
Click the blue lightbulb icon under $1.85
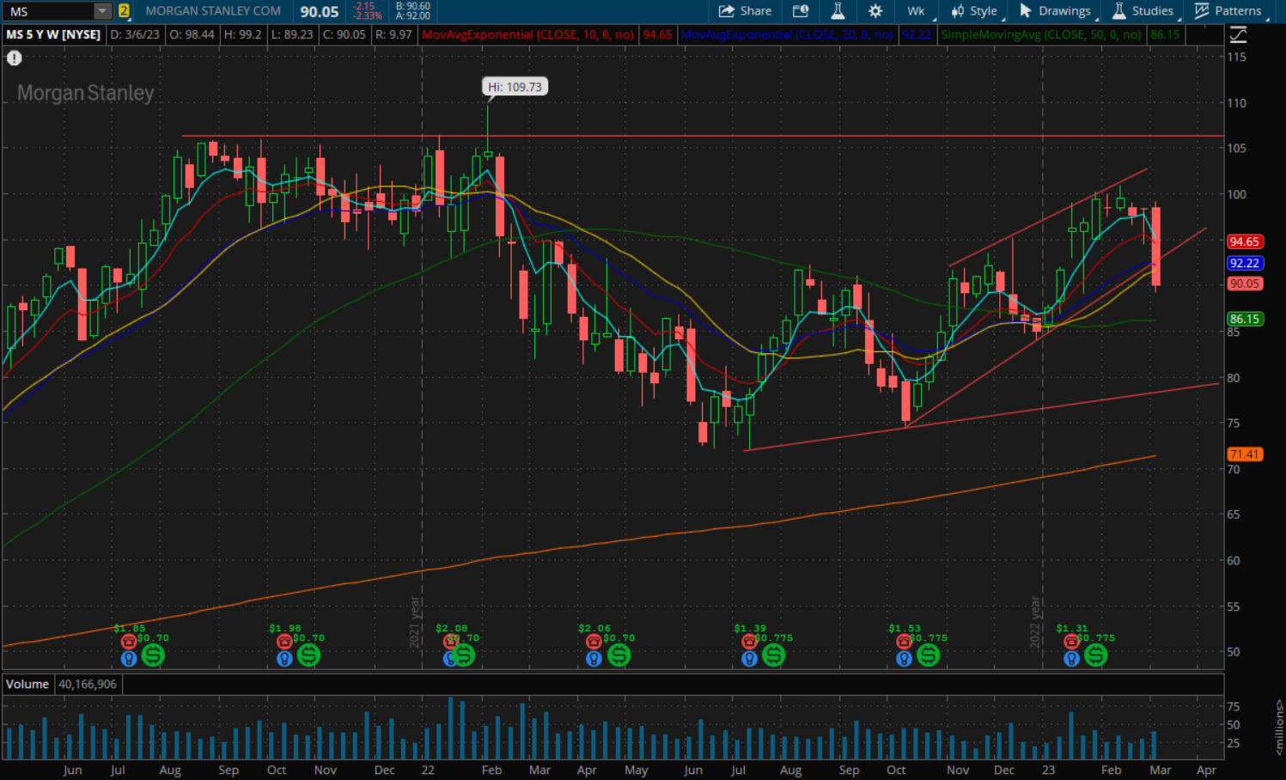coord(128,659)
